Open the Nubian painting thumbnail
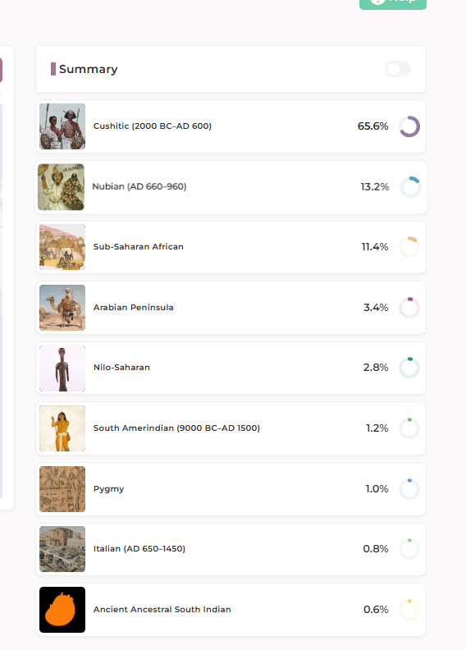This screenshot has height=650, width=466. [61, 187]
